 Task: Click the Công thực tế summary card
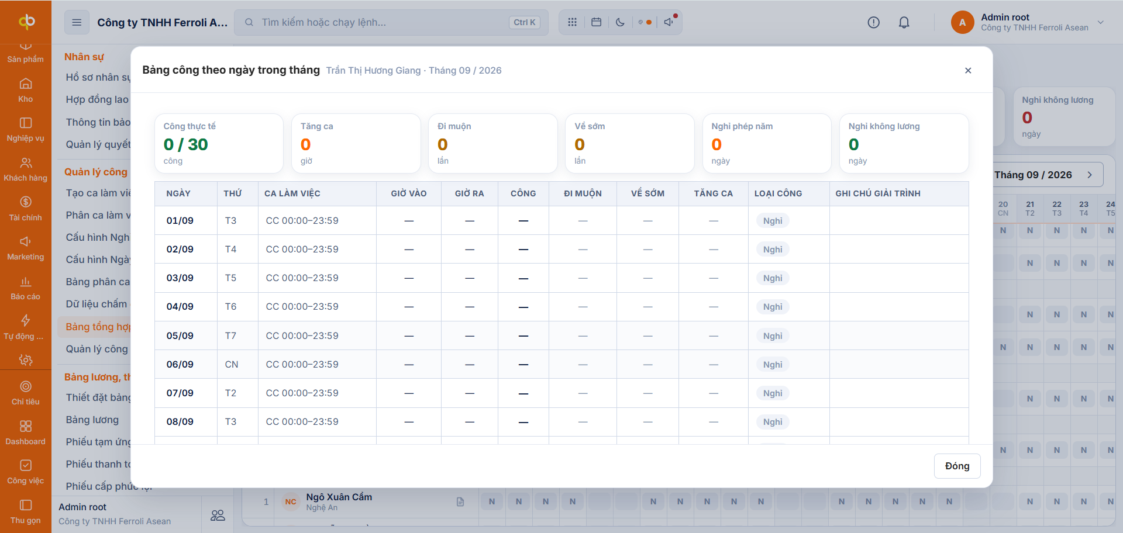219,143
